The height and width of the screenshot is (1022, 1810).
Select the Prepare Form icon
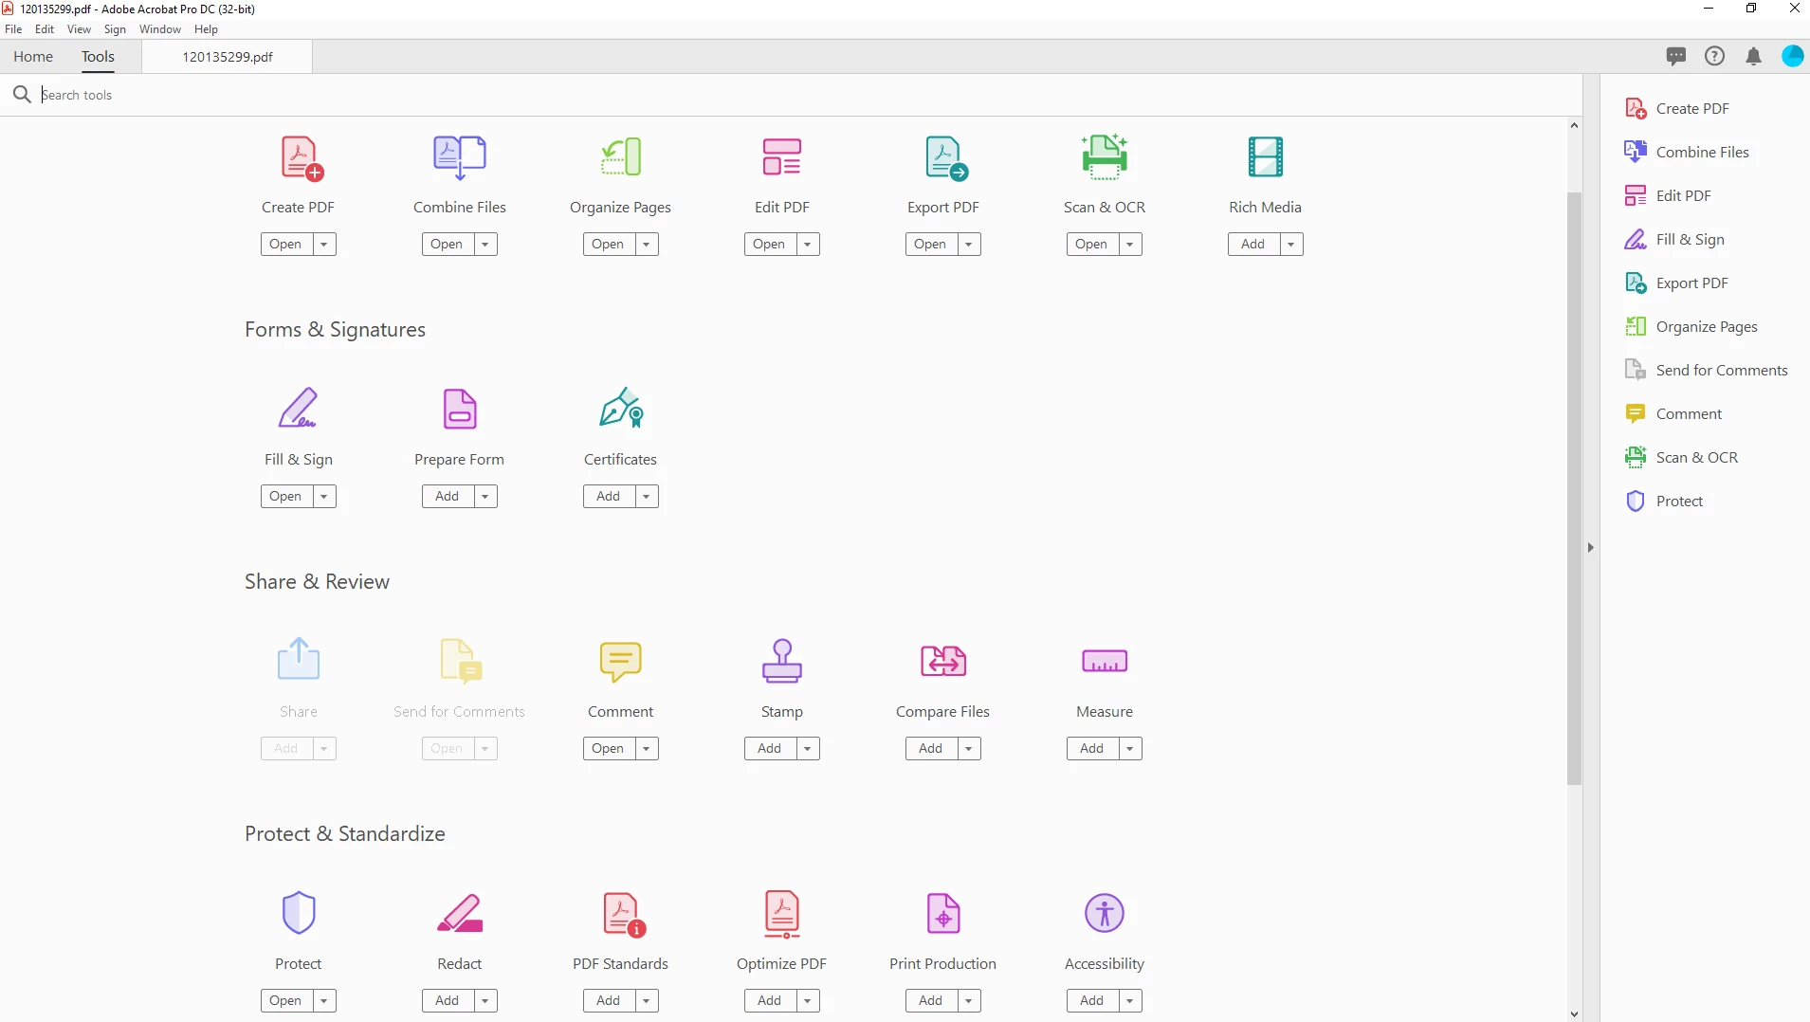(x=460, y=409)
